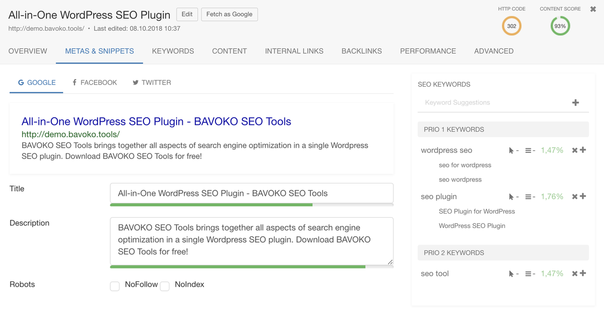Screen dimensions: 604x311
Task: Open the Overview tab
Action: pos(28,51)
